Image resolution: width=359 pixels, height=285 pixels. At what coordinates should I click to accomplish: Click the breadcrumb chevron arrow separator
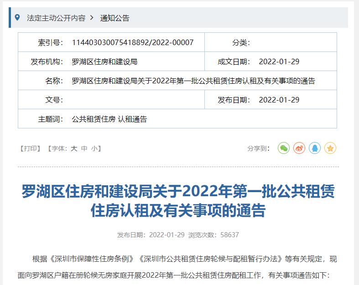click(x=91, y=18)
